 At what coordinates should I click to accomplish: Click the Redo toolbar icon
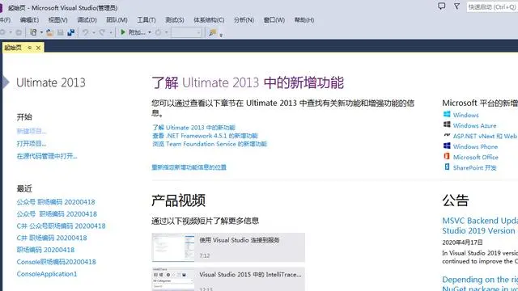point(102,32)
